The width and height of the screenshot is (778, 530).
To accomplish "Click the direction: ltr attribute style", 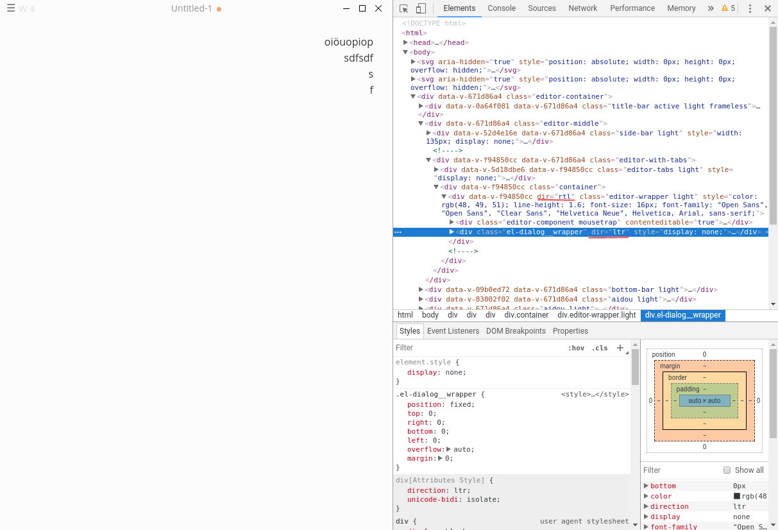I will coord(439,490).
